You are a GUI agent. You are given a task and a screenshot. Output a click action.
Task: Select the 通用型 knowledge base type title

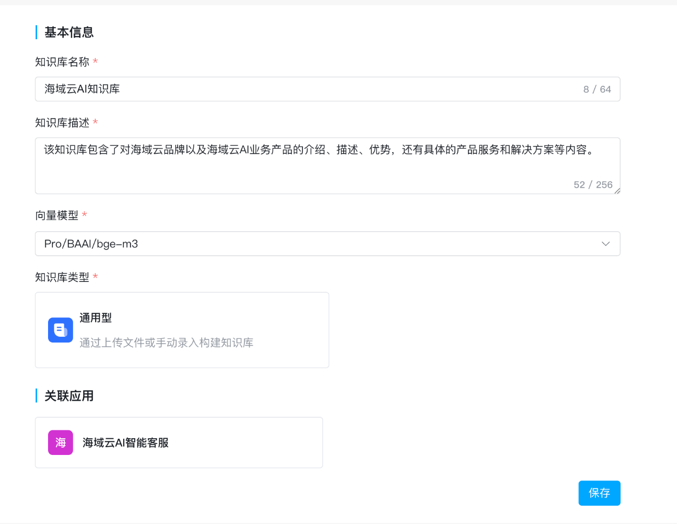[x=96, y=318]
